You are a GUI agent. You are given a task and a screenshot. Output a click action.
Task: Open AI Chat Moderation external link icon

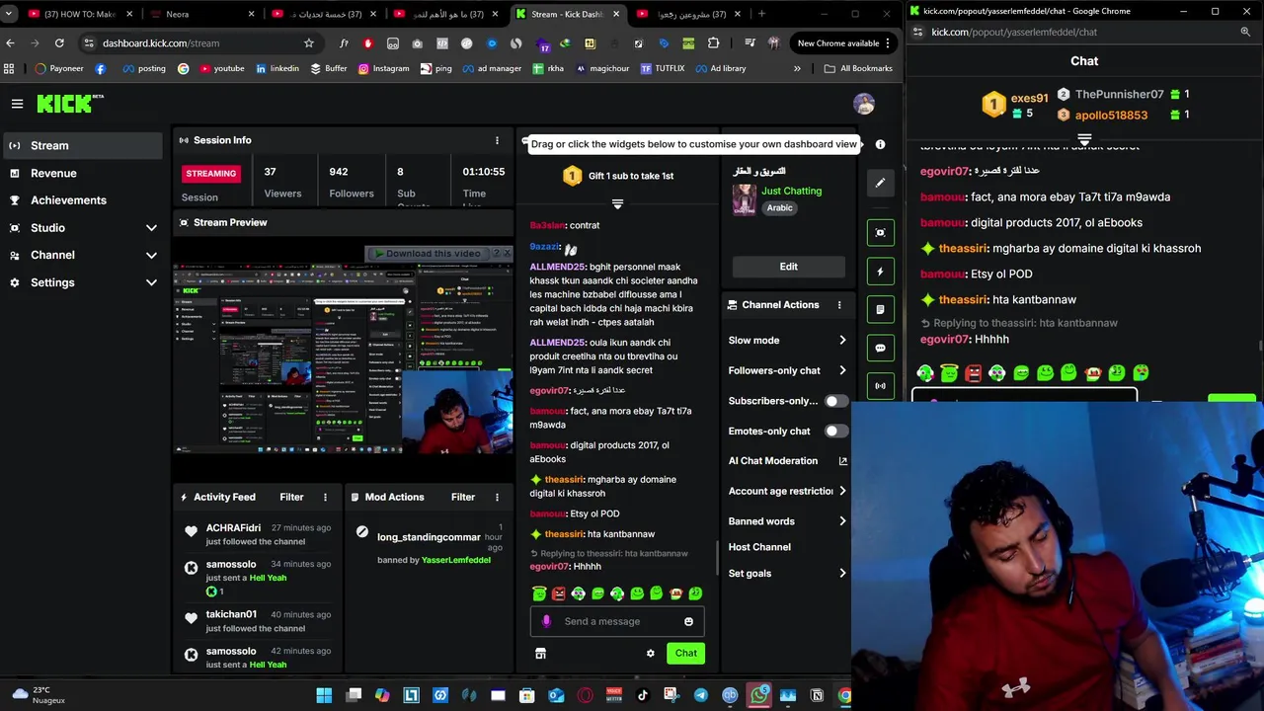[842, 461]
